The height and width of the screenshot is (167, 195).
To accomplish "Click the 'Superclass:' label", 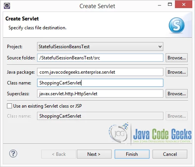I will (18, 94).
